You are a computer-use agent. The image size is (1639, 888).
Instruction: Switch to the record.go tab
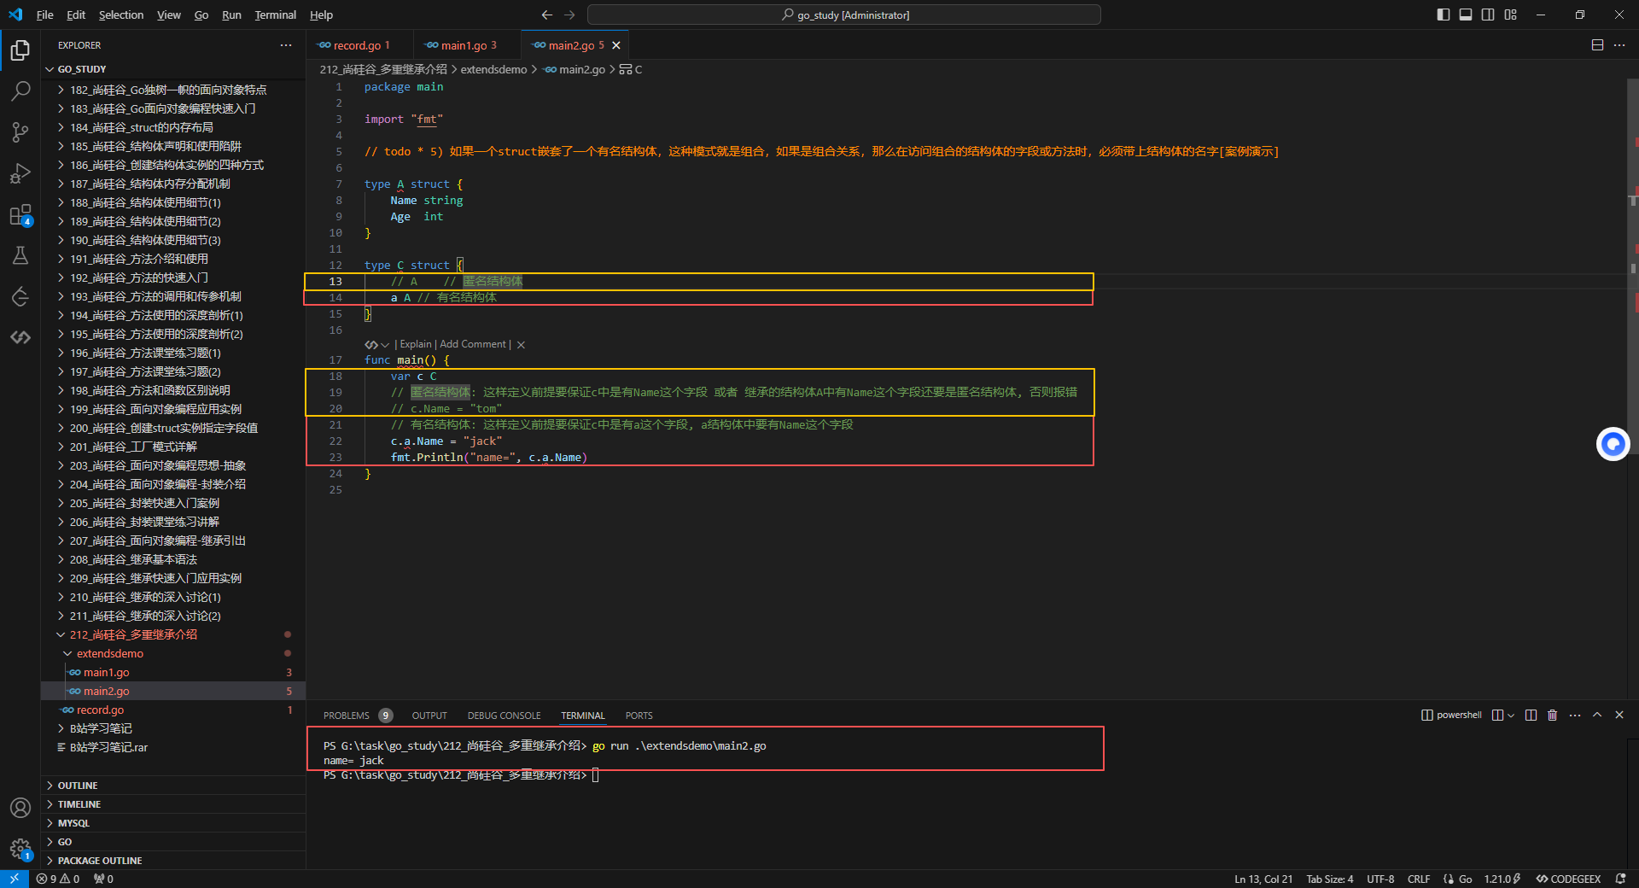pos(359,45)
